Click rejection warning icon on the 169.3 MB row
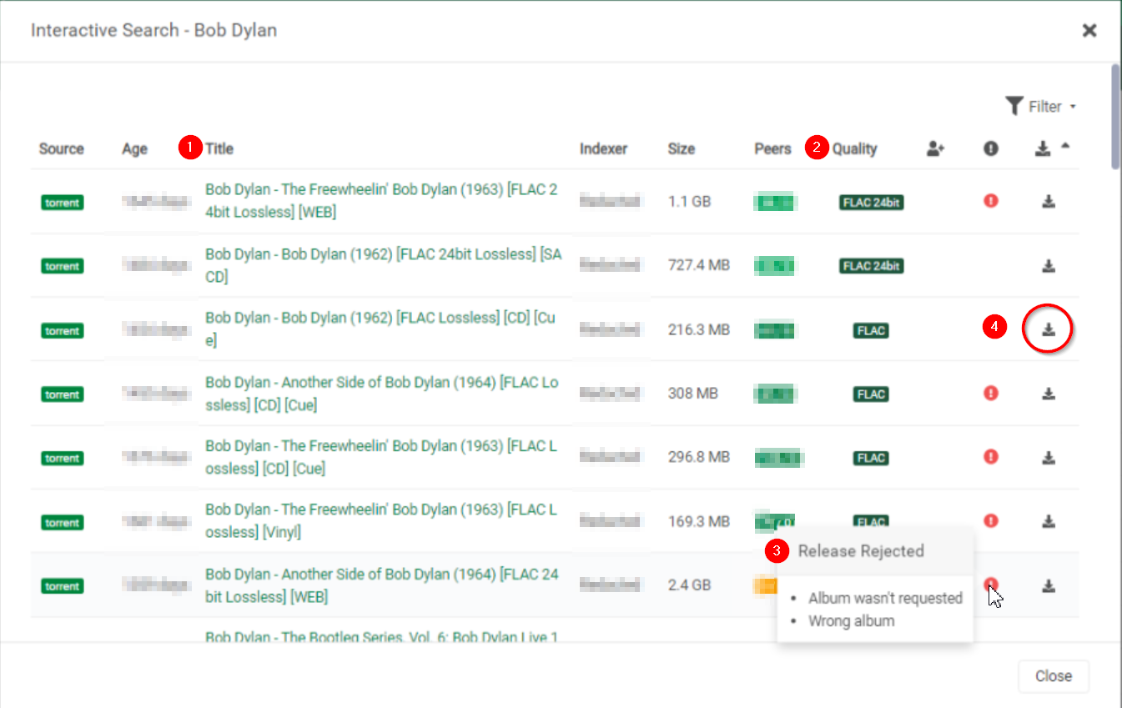This screenshot has height=708, width=1122. click(991, 520)
